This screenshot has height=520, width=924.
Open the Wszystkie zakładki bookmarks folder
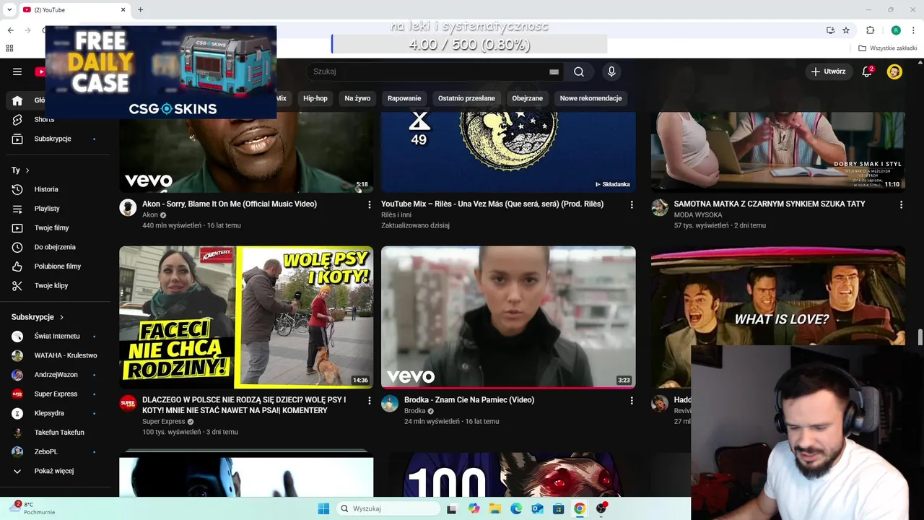(888, 48)
